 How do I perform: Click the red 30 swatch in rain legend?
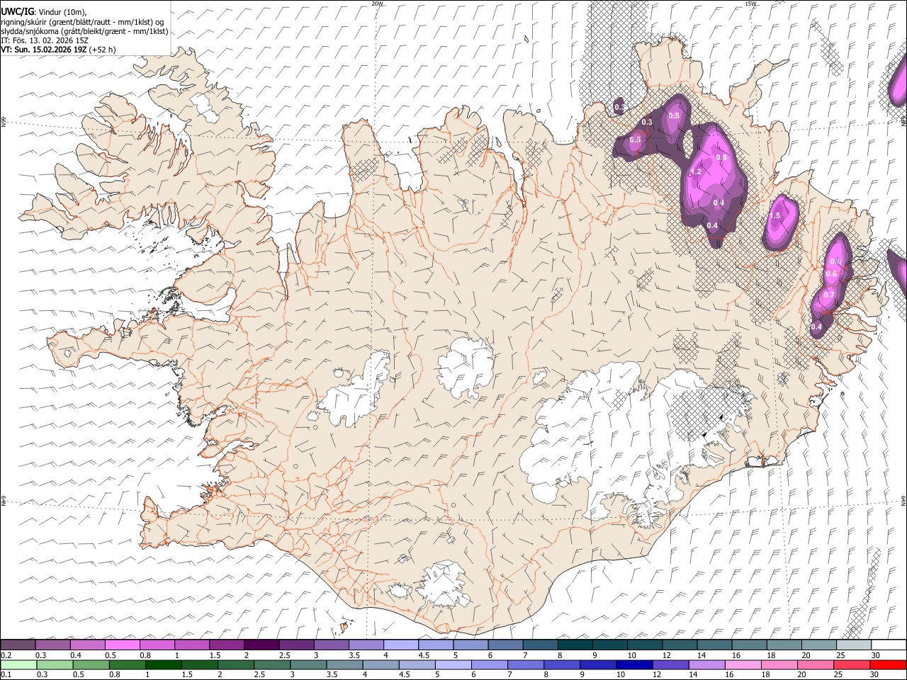click(888, 665)
